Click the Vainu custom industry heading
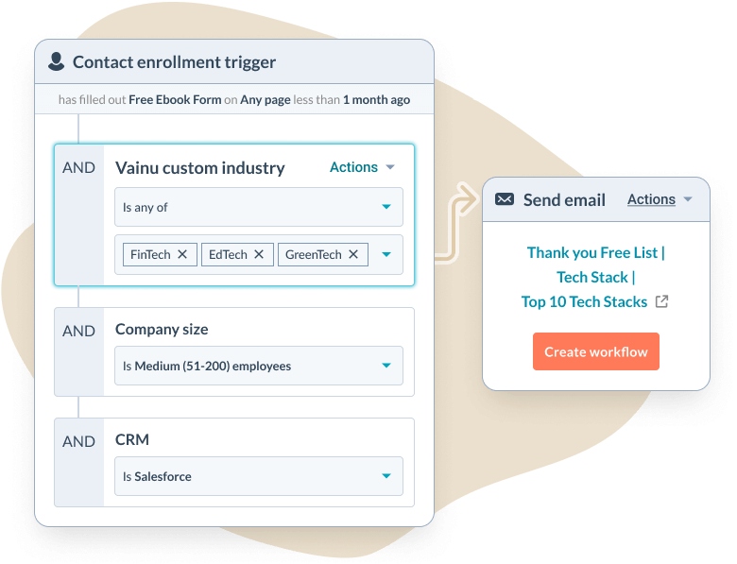This screenshot has width=737, height=564. click(199, 167)
